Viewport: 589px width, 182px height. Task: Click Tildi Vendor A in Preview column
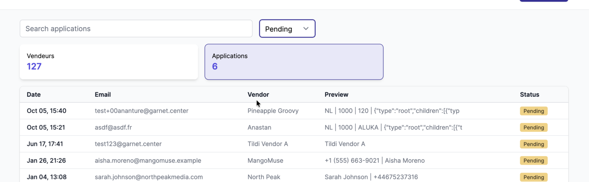tap(345, 144)
